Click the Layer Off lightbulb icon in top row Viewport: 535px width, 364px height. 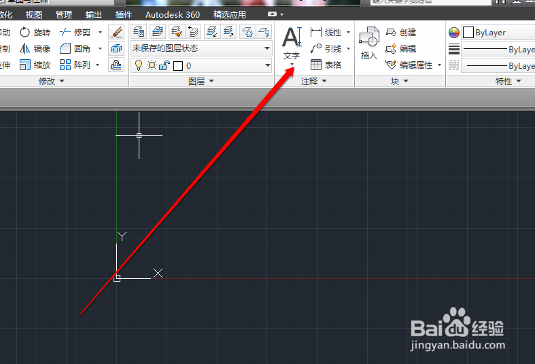click(x=264, y=32)
